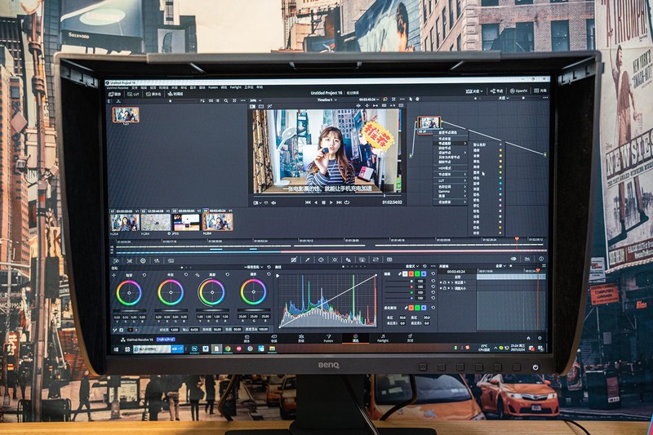This screenshot has width=653, height=435.
Task: Open the 画廊 gallery panel button
Action: tap(115, 95)
